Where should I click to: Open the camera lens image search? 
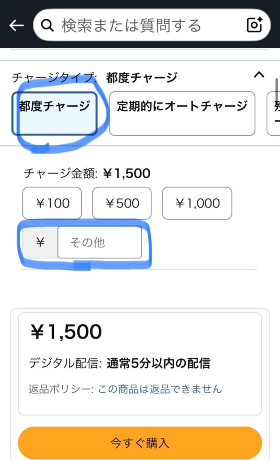pyautogui.click(x=255, y=25)
